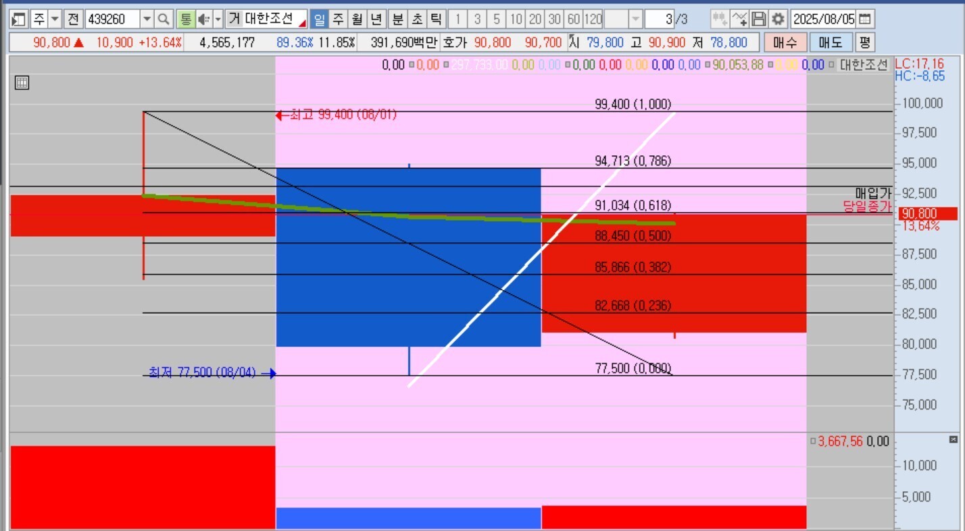Click the add indicator line icon
The image size is (965, 531).
coord(741,19)
